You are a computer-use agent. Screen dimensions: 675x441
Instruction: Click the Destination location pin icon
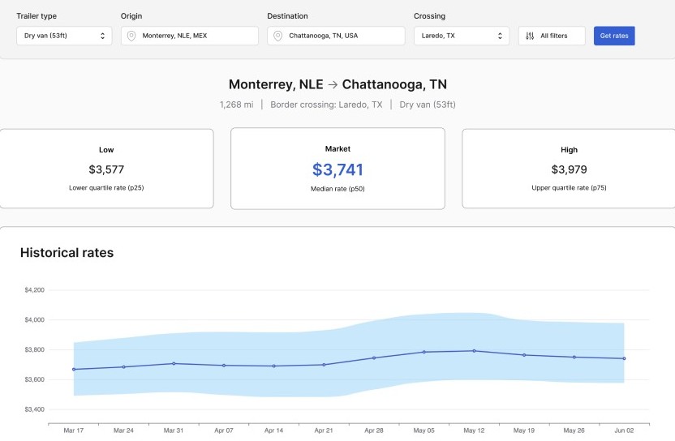point(278,36)
